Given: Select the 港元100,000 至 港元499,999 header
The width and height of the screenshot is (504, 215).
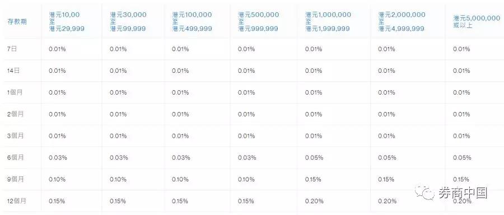Looking at the screenshot, I should click(192, 21).
